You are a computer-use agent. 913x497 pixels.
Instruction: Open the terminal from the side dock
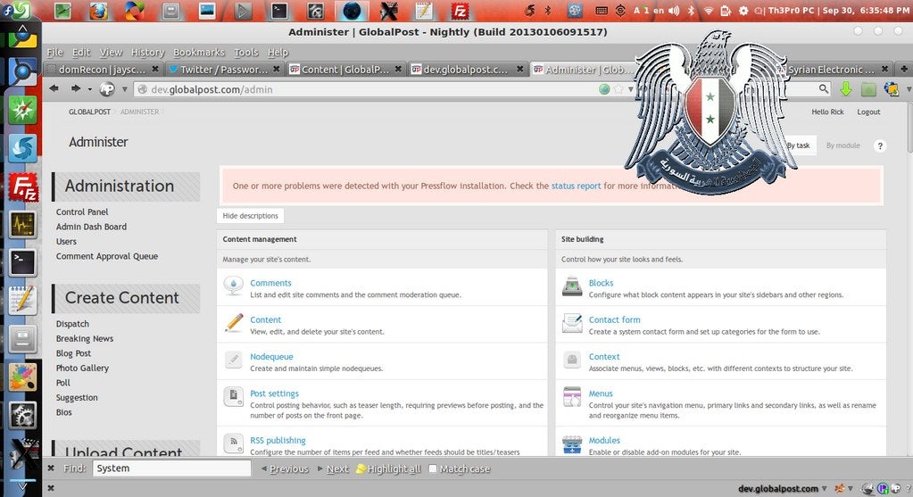(x=22, y=263)
